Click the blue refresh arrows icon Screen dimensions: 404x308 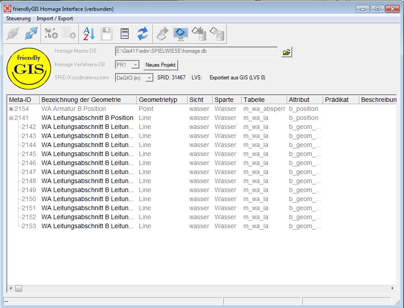click(x=143, y=33)
